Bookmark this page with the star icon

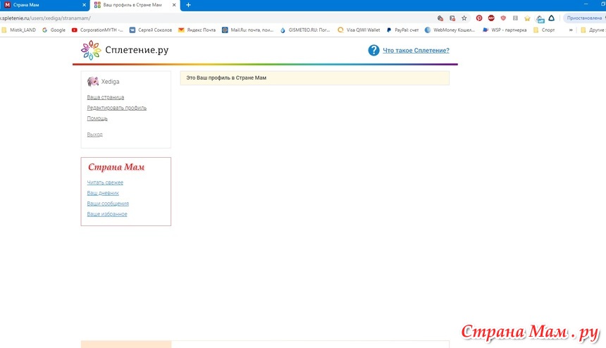coord(464,18)
